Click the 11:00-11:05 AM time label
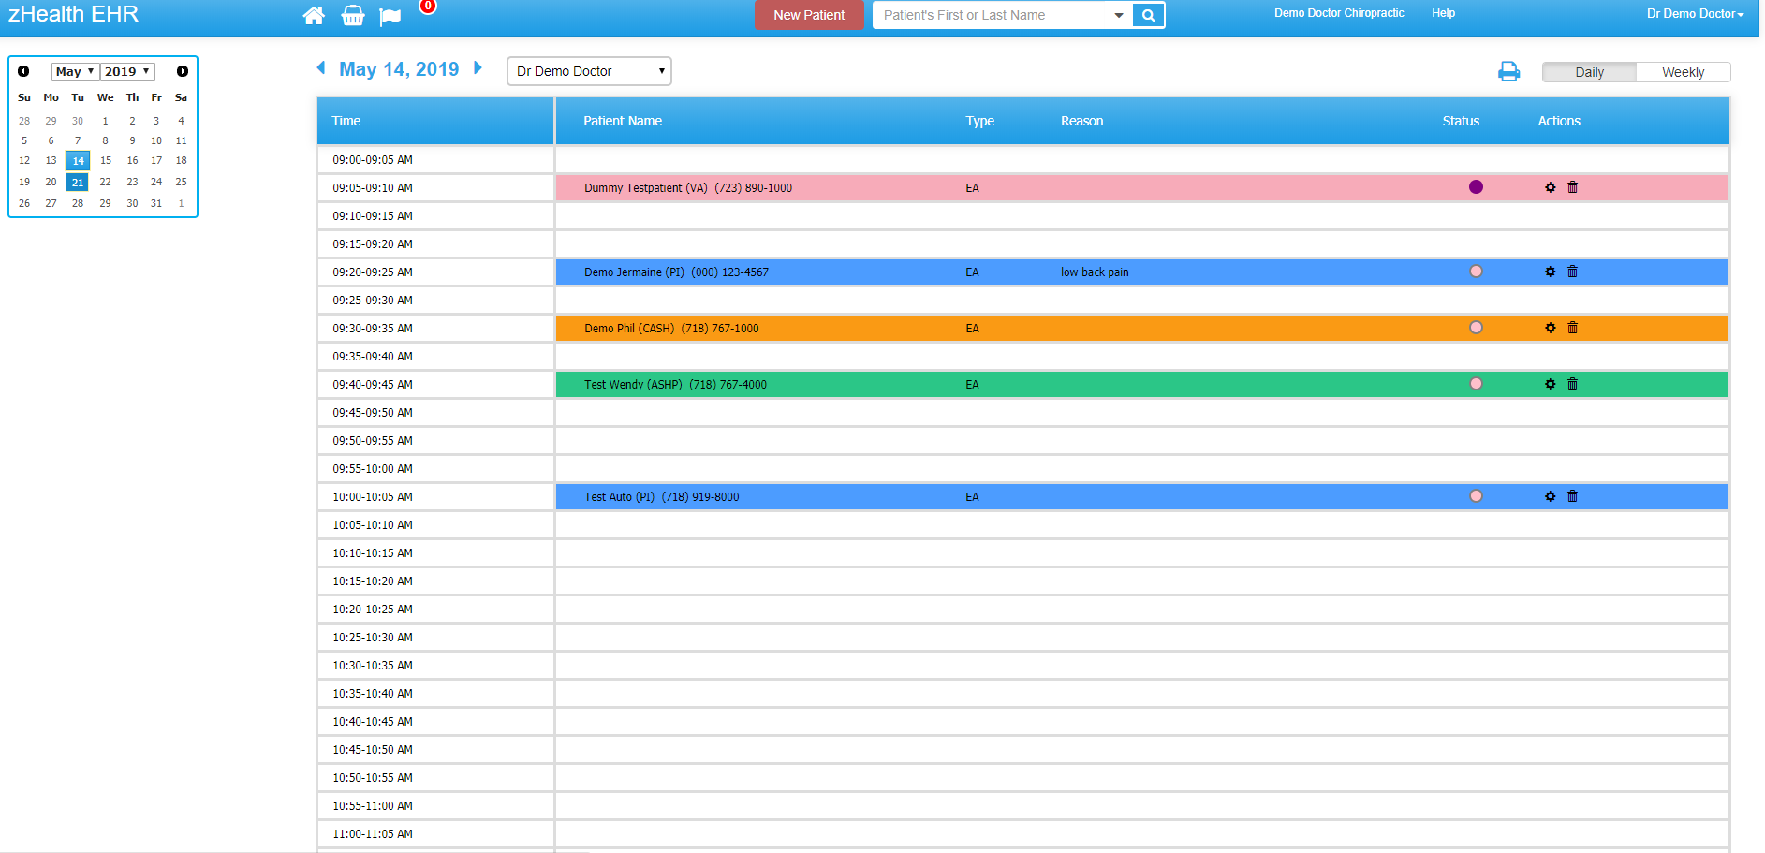This screenshot has width=1765, height=853. 373,834
